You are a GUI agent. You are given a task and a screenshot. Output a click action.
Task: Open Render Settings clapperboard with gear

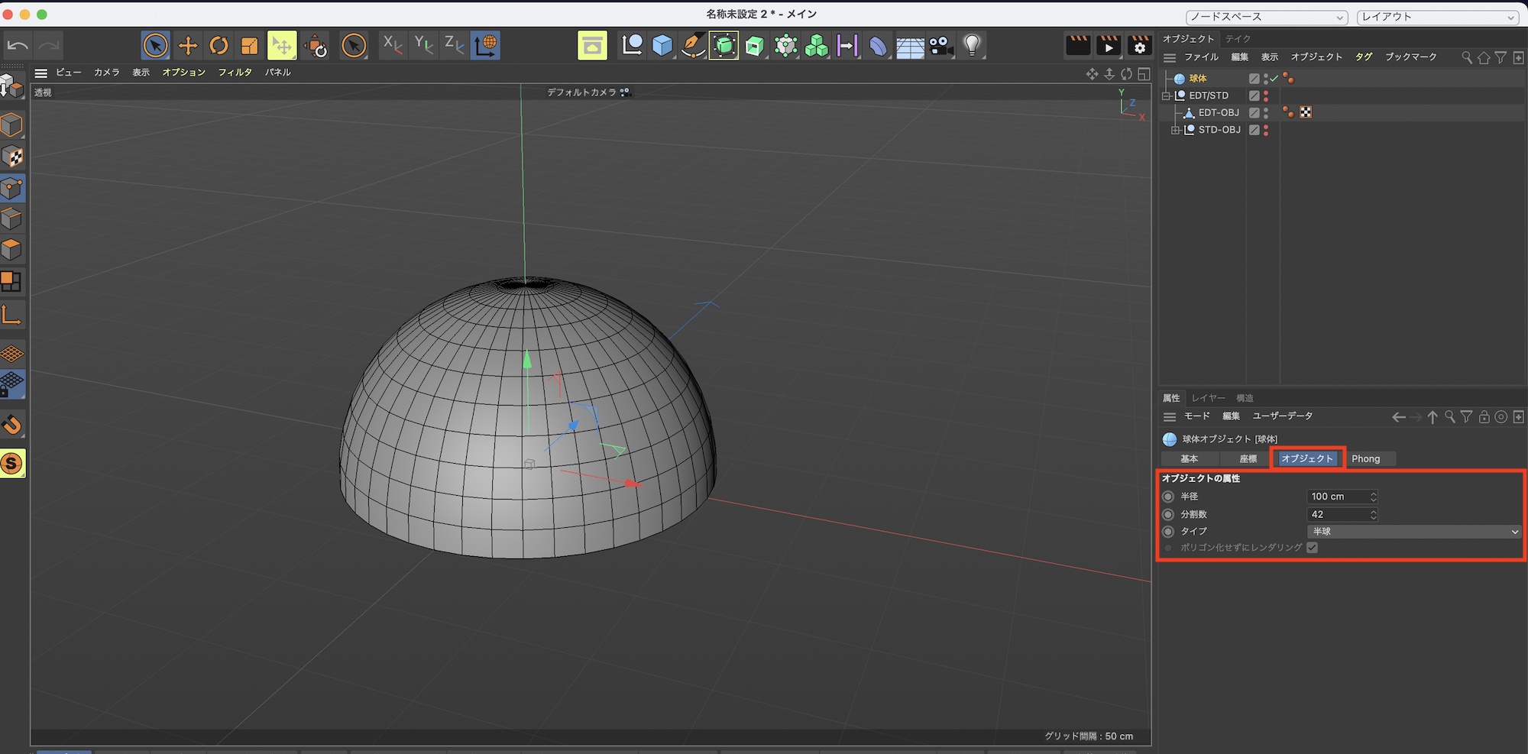point(1139,46)
